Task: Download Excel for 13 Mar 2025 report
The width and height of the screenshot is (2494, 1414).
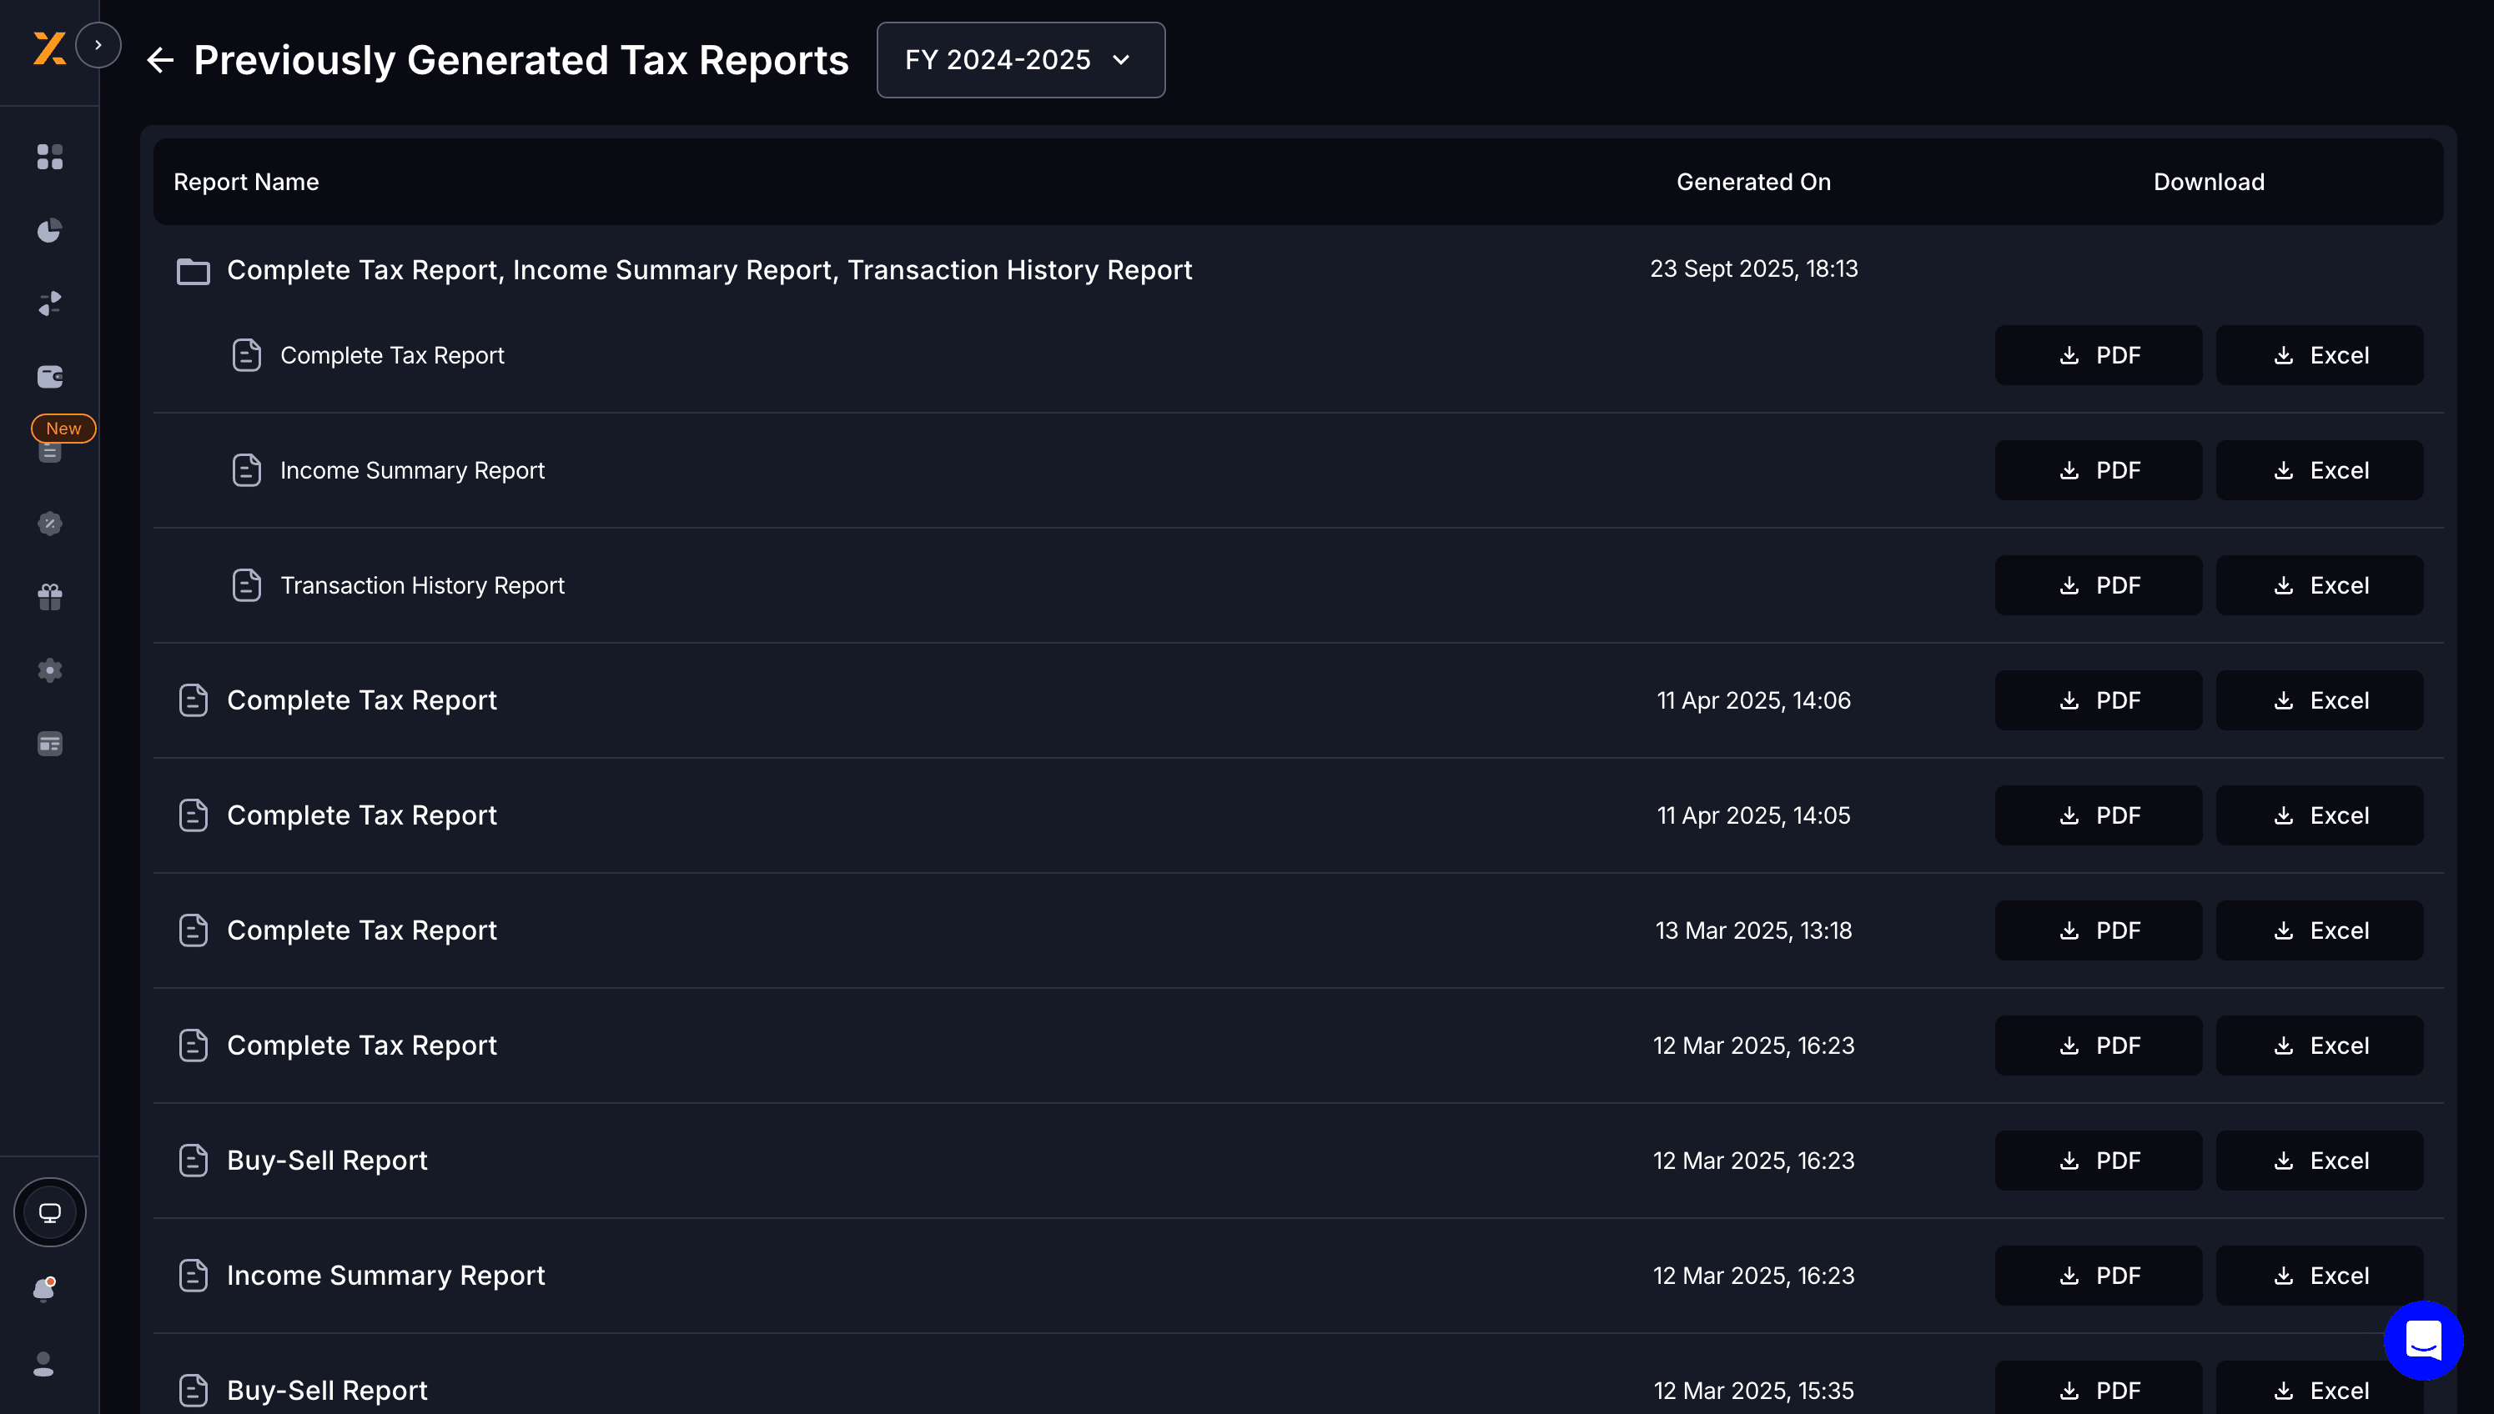Action: (x=2319, y=930)
